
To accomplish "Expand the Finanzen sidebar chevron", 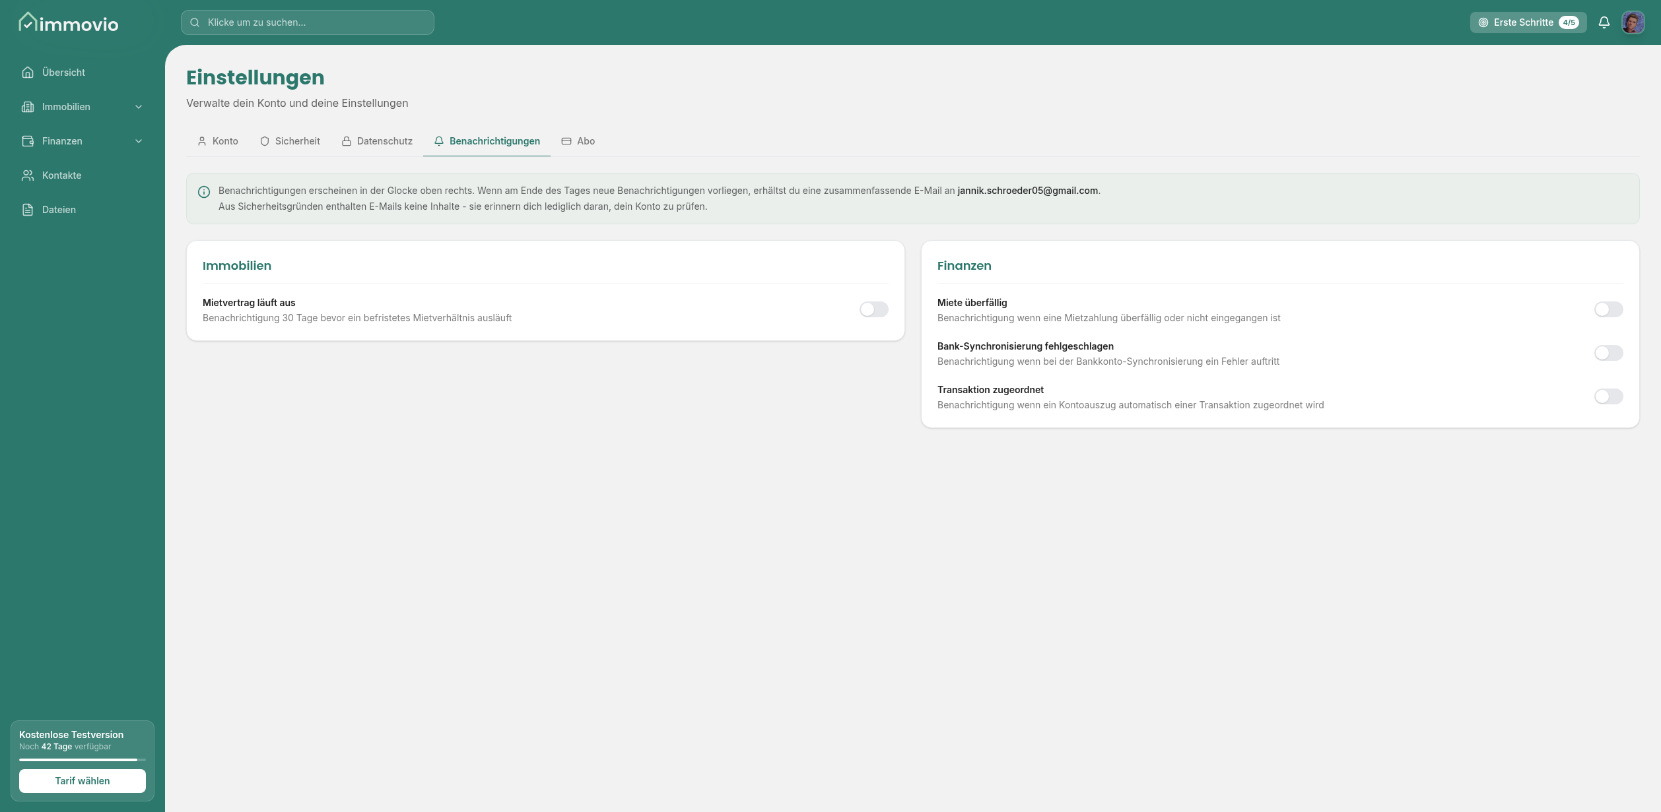I will 139,141.
